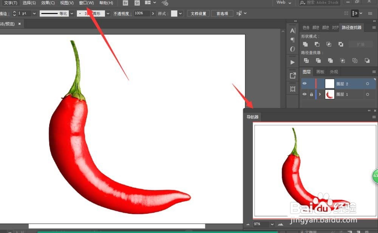Open the 文字(T) menu
The width and height of the screenshot is (378, 233).
tap(11, 3)
